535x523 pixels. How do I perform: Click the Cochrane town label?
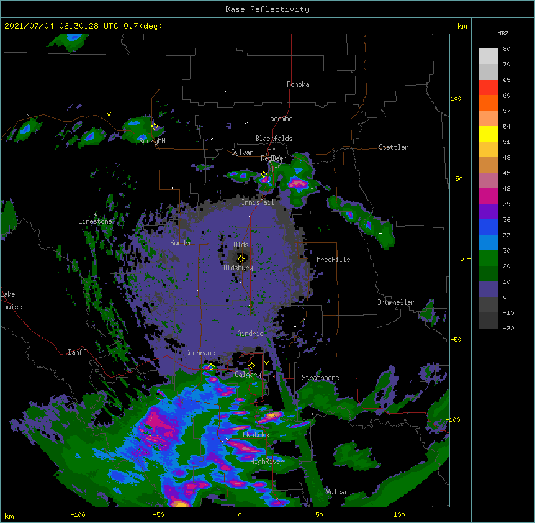click(x=200, y=353)
